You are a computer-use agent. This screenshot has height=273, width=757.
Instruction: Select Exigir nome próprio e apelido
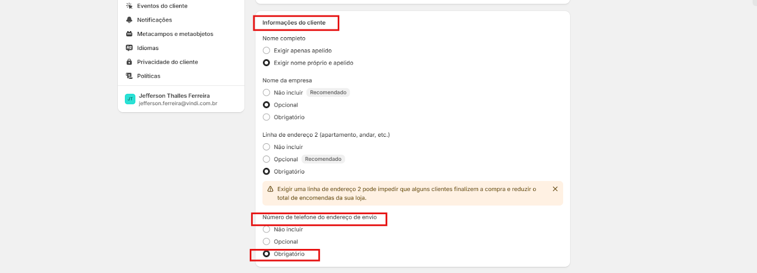tap(266, 63)
